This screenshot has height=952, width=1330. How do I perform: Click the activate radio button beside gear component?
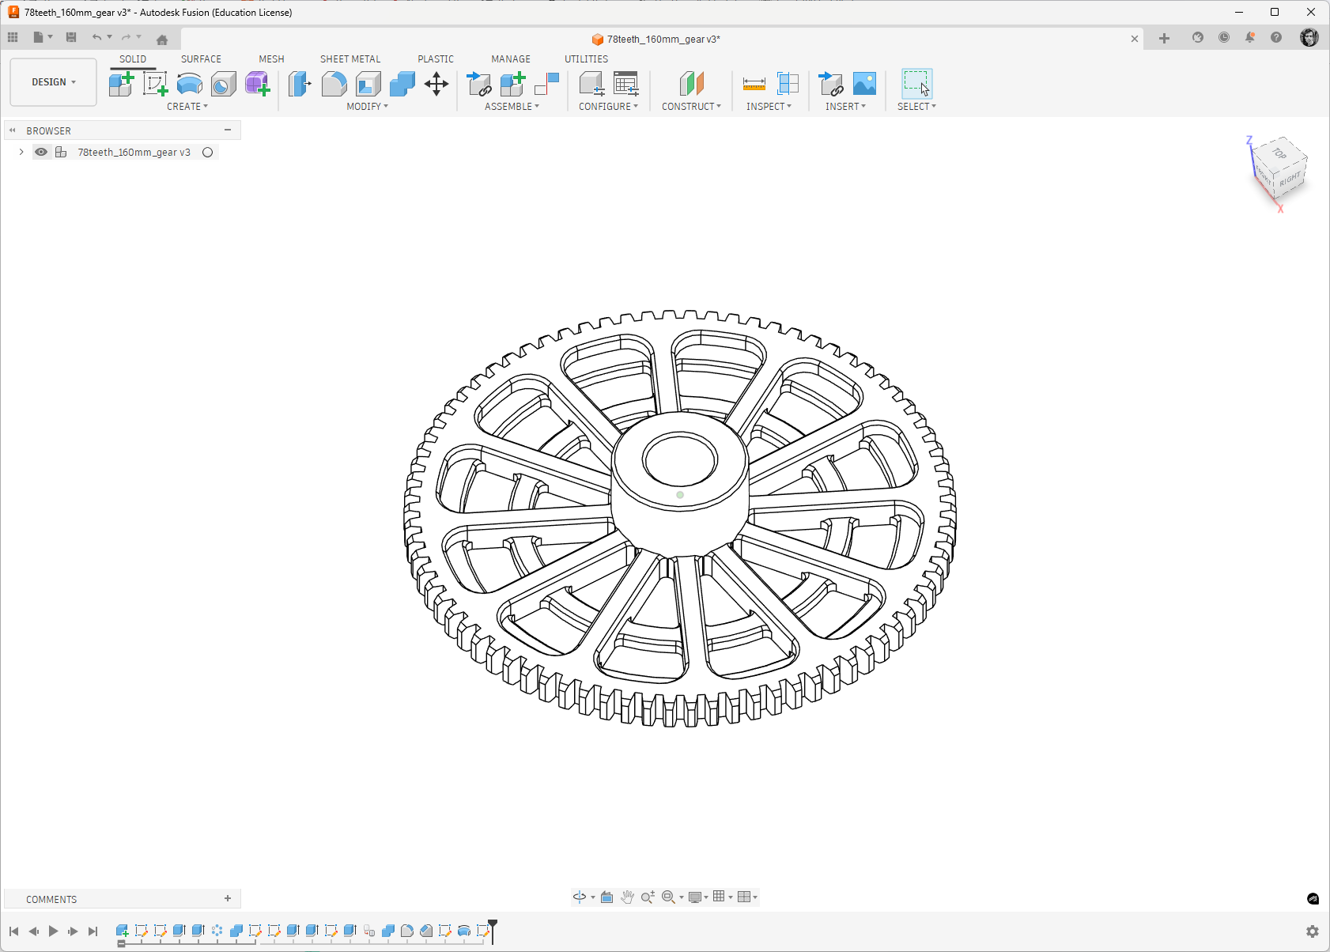(x=208, y=152)
